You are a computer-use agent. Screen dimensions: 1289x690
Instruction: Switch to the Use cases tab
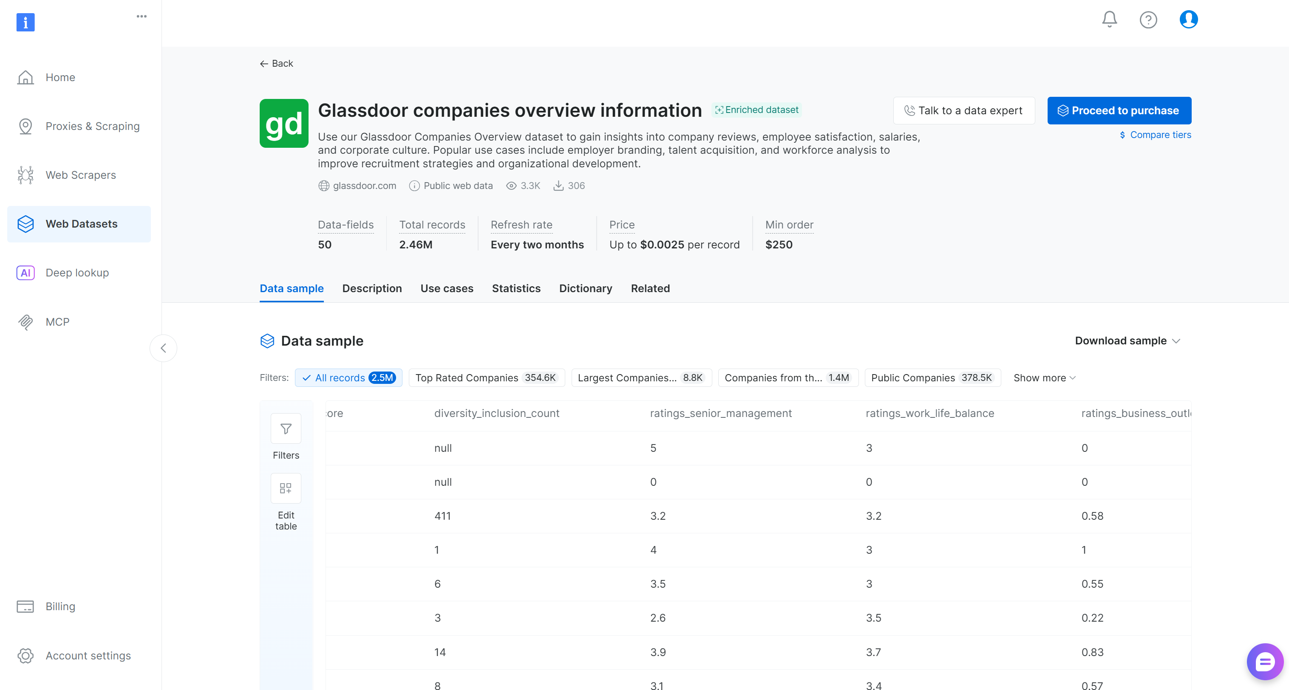[x=446, y=288]
